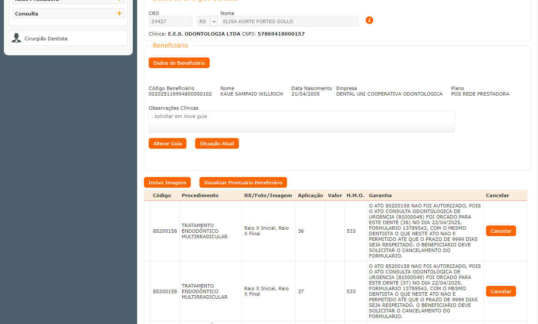Click the Cirurgião Dentista person icon

point(17,38)
